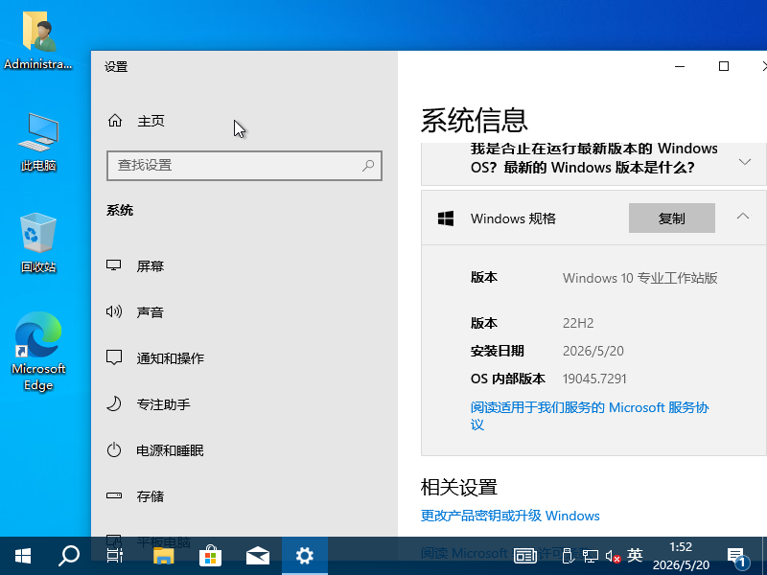Click the 复制 copy button
The width and height of the screenshot is (767, 575).
[x=672, y=218]
